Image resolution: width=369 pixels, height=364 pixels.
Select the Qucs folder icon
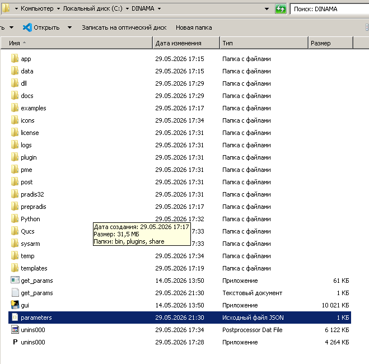(15, 231)
